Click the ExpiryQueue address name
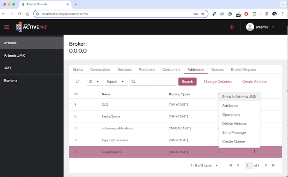Screen dimensions: 288x177 point(111,117)
